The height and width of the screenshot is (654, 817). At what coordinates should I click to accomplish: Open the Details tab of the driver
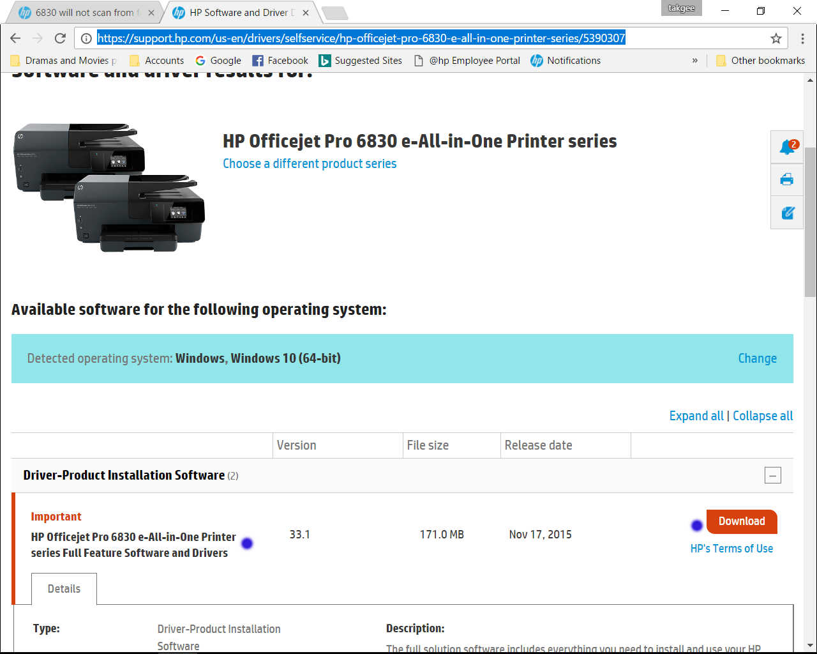click(64, 589)
